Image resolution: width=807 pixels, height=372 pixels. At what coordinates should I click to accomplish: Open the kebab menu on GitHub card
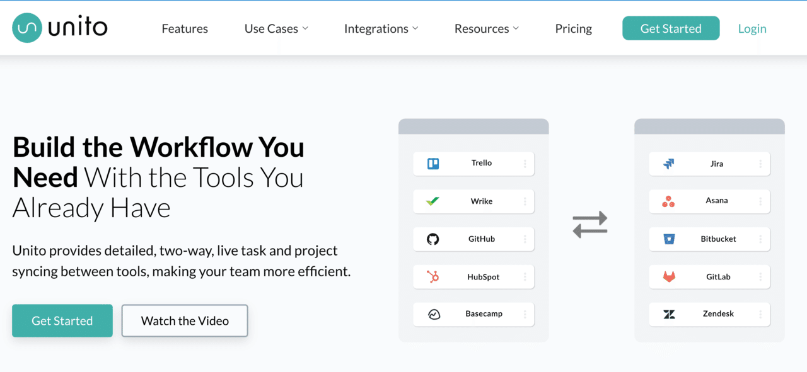coord(525,239)
